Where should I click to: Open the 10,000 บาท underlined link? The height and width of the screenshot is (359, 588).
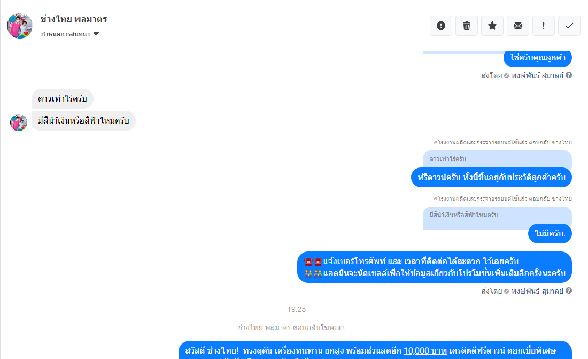point(425,351)
